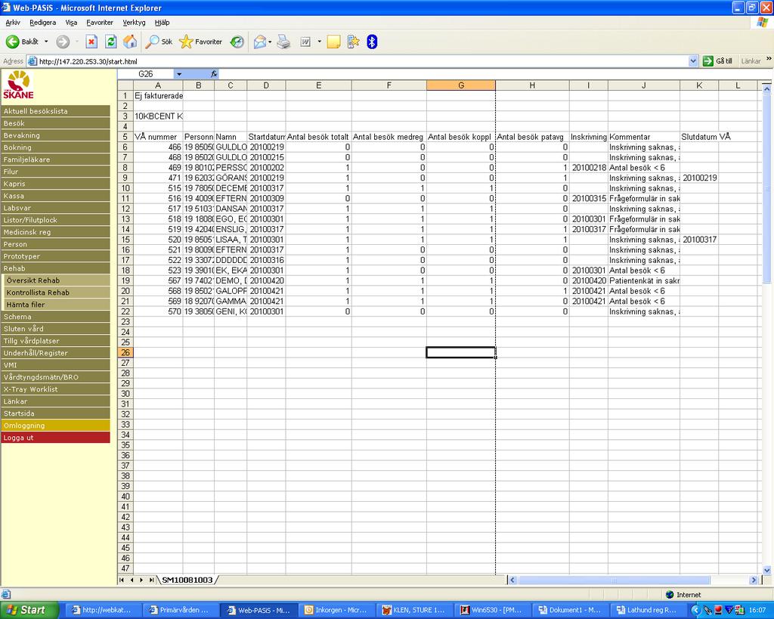Switch to Lathund reg taskbar window

pos(647,610)
